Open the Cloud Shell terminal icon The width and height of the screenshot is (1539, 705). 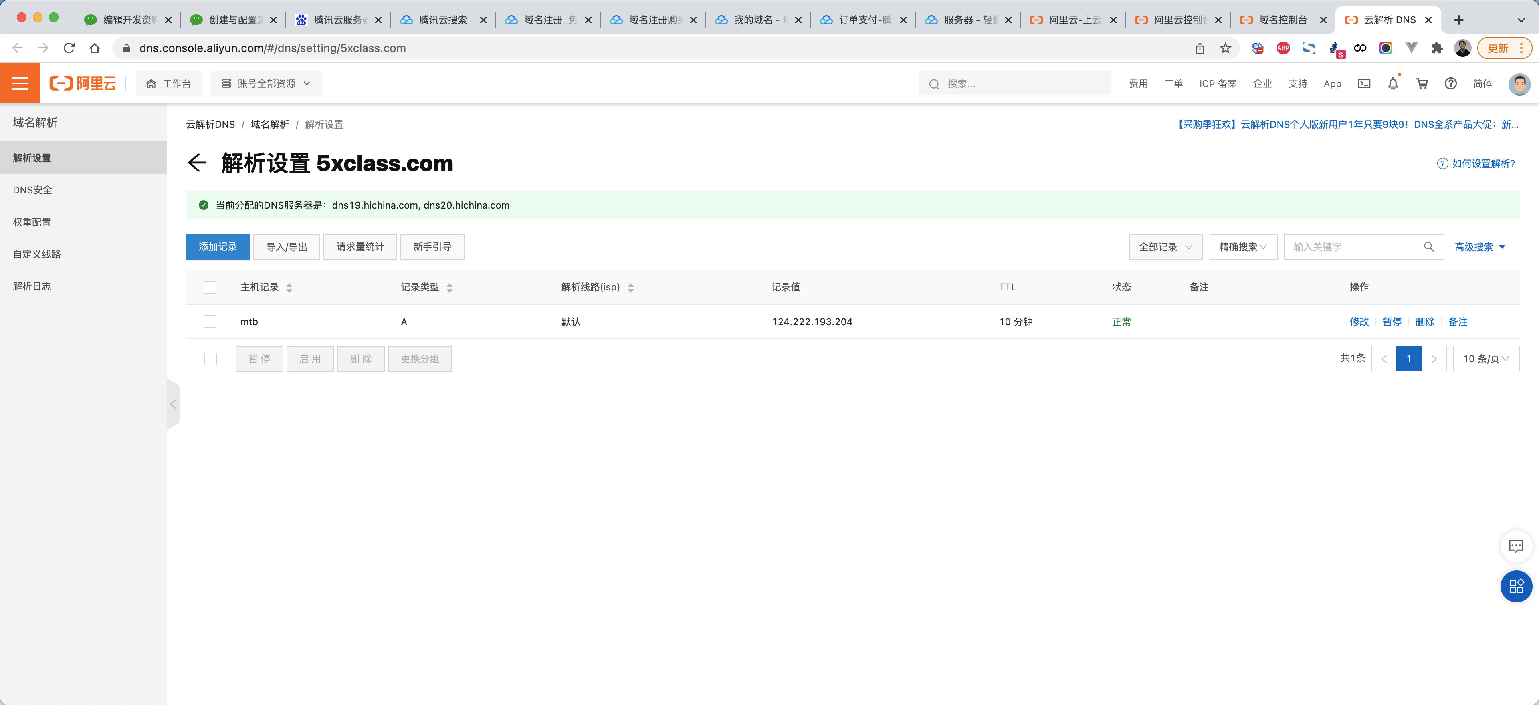click(1364, 84)
